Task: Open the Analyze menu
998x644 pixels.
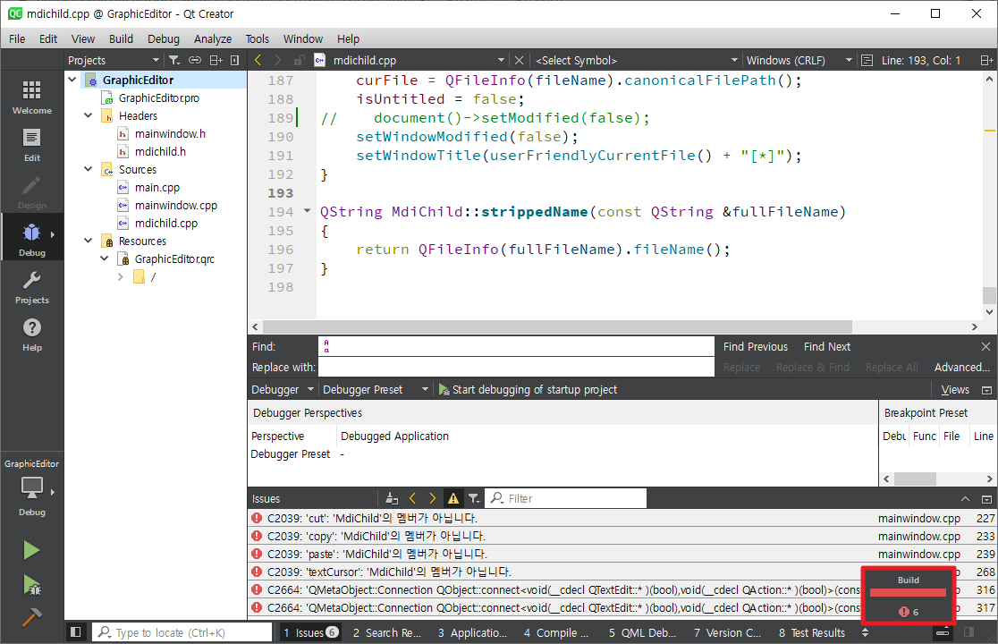Action: [x=213, y=38]
